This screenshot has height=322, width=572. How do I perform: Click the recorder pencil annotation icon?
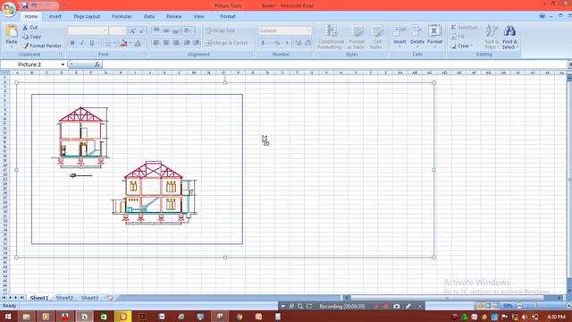click(408, 306)
